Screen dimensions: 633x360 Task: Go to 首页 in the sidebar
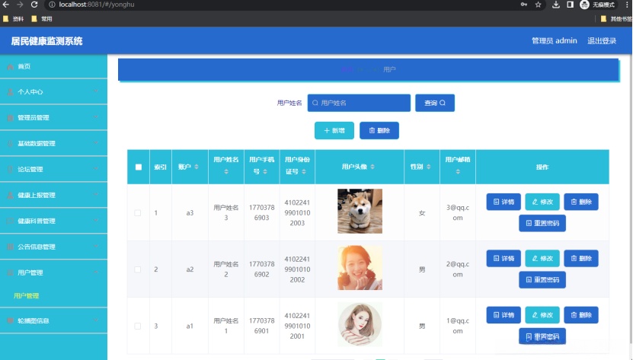53,66
